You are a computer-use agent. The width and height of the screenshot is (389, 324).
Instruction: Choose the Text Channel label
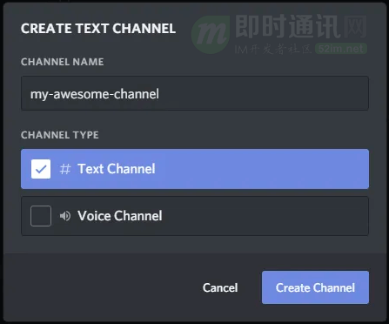point(117,169)
